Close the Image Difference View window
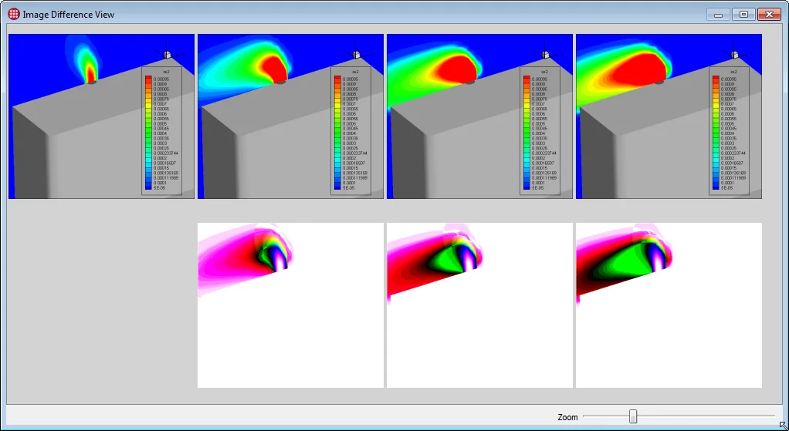This screenshot has width=789, height=431. [x=769, y=15]
